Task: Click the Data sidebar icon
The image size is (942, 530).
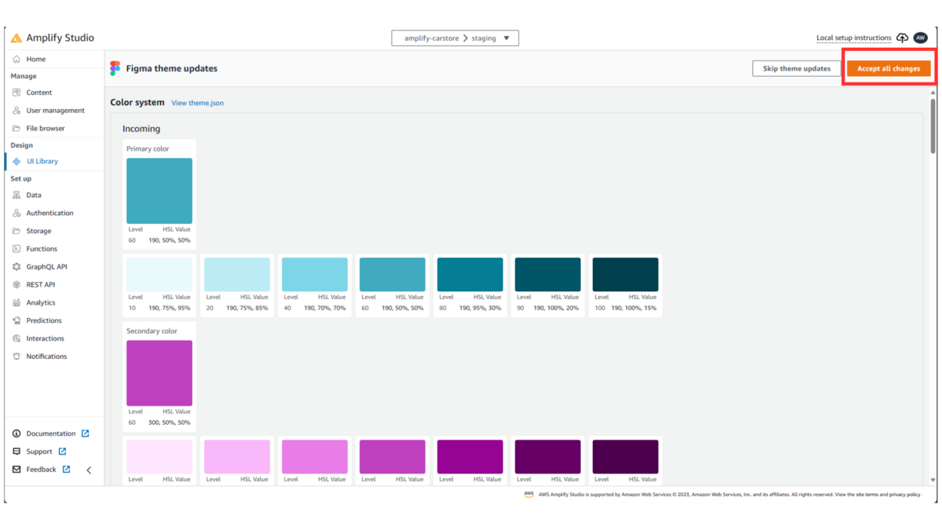Action: coord(16,196)
